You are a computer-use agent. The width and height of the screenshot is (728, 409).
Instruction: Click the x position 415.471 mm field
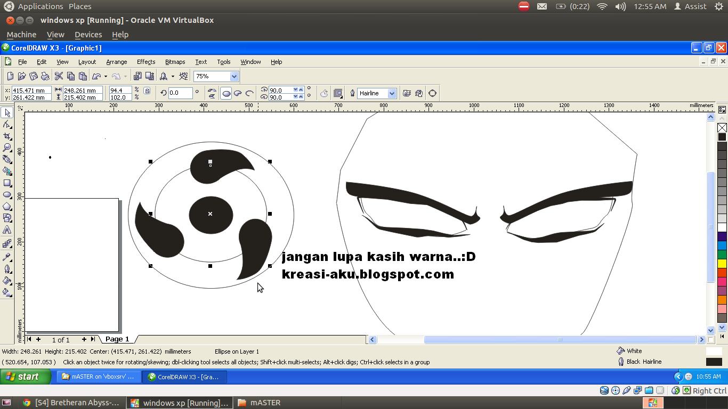(x=31, y=91)
